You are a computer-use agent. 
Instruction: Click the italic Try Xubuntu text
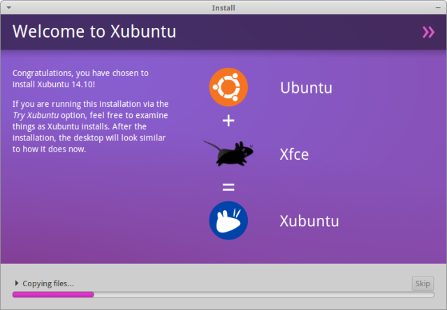click(36, 115)
